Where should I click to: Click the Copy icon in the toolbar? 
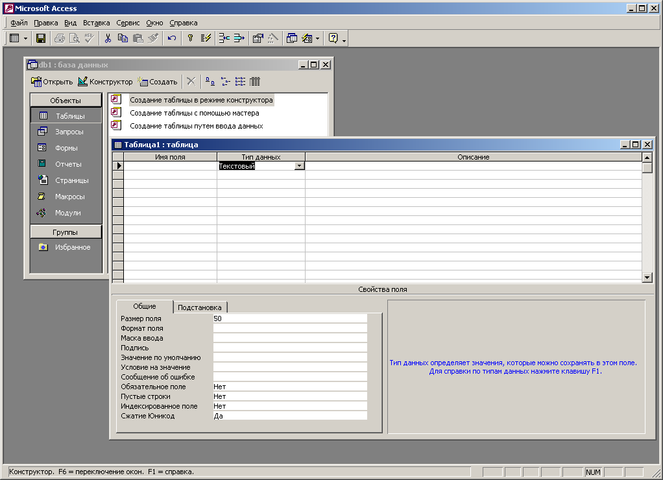click(123, 38)
